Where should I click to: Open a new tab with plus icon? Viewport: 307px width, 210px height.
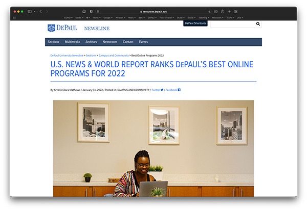229,12
